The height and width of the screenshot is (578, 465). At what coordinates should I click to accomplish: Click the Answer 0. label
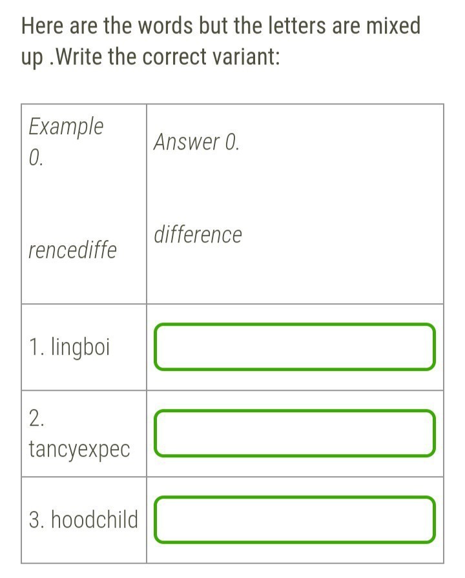point(197,142)
